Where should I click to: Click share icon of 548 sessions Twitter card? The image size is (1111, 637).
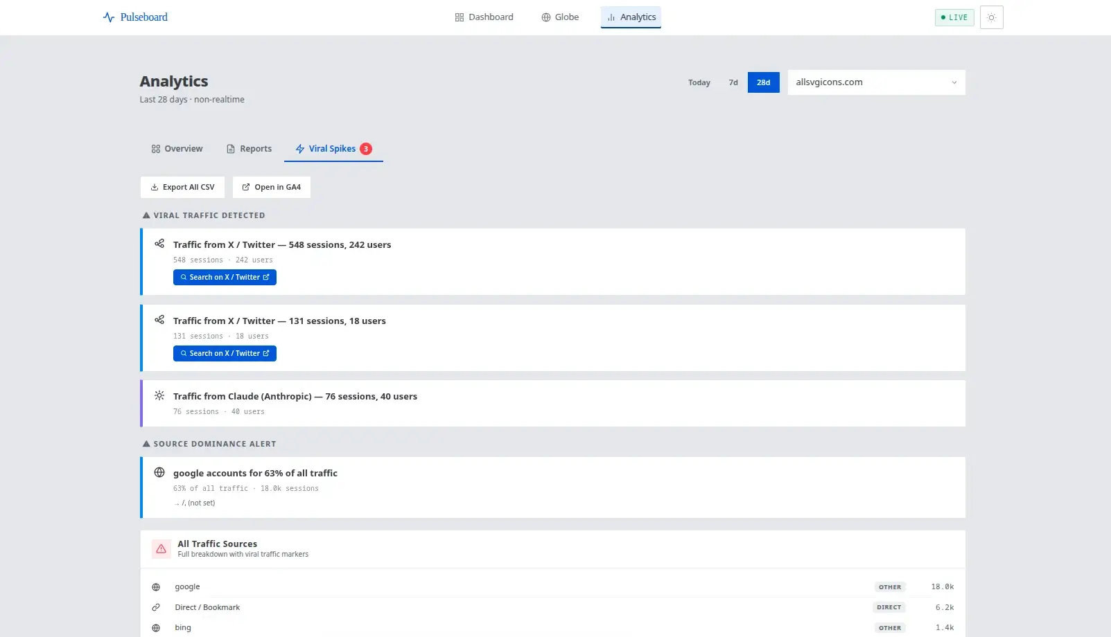tap(159, 244)
